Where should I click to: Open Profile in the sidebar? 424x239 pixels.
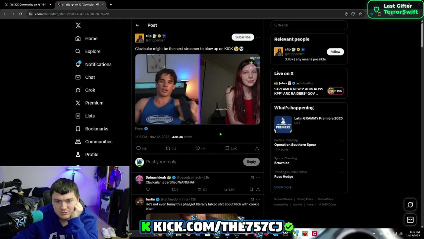pos(87,154)
